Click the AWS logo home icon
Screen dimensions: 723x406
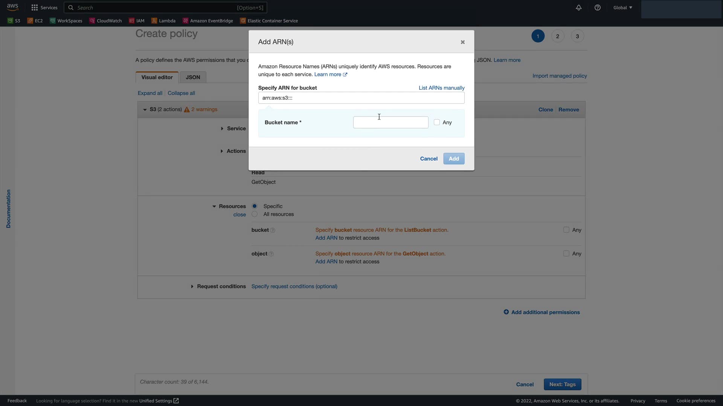pos(12,7)
